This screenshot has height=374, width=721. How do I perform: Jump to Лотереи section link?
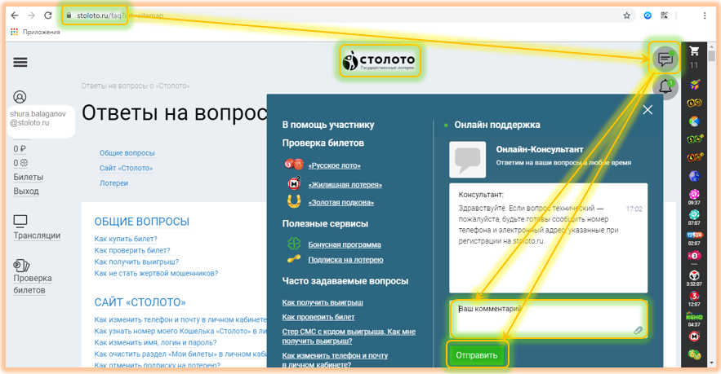[113, 183]
